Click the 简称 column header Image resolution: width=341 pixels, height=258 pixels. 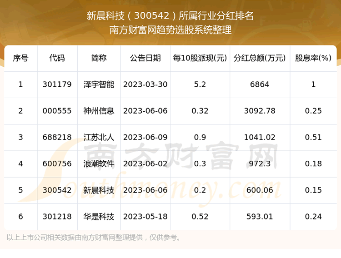pos(99,58)
